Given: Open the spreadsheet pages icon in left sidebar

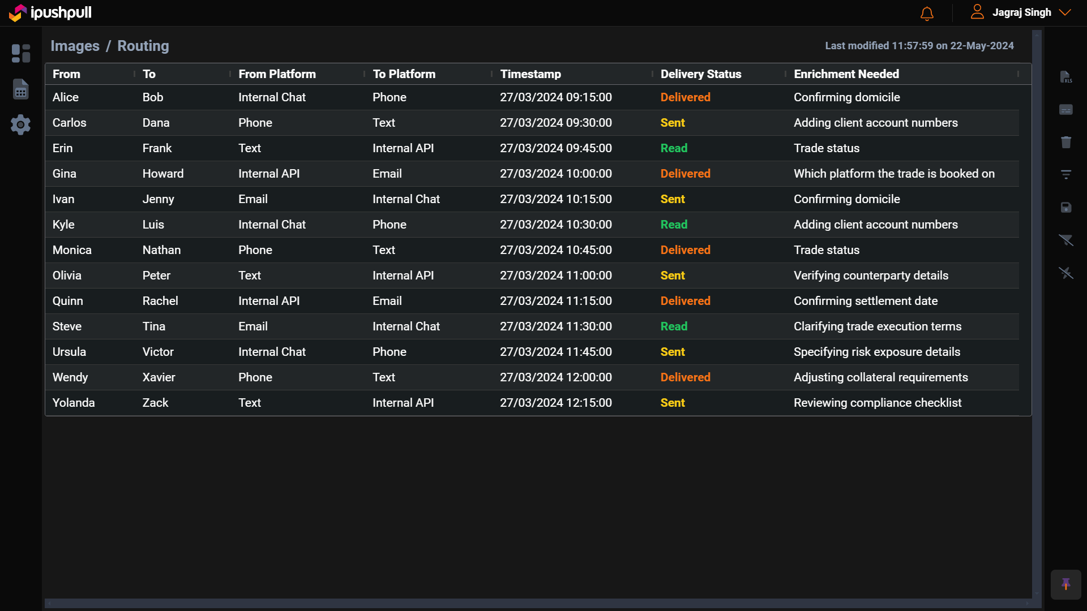Looking at the screenshot, I should [x=21, y=89].
